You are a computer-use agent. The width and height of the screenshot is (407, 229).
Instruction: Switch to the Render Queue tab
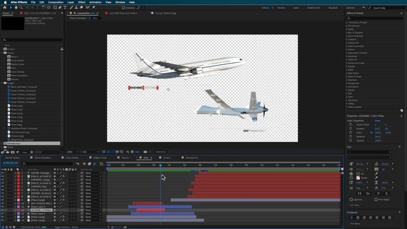click(x=13, y=158)
